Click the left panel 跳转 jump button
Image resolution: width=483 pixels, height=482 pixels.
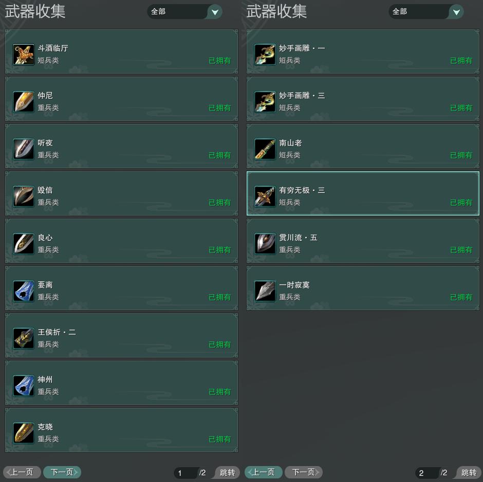tap(227, 472)
